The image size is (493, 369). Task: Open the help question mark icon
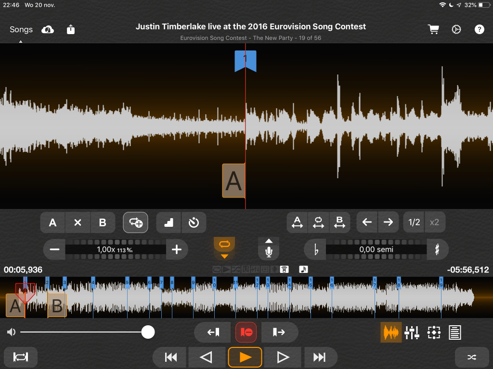click(x=479, y=29)
